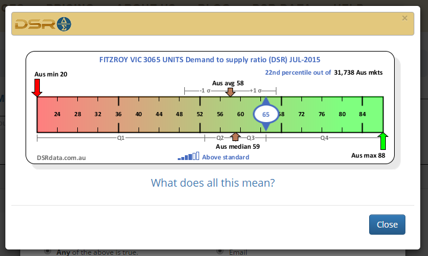Click the Aus median 59 up arrow

tap(235, 137)
